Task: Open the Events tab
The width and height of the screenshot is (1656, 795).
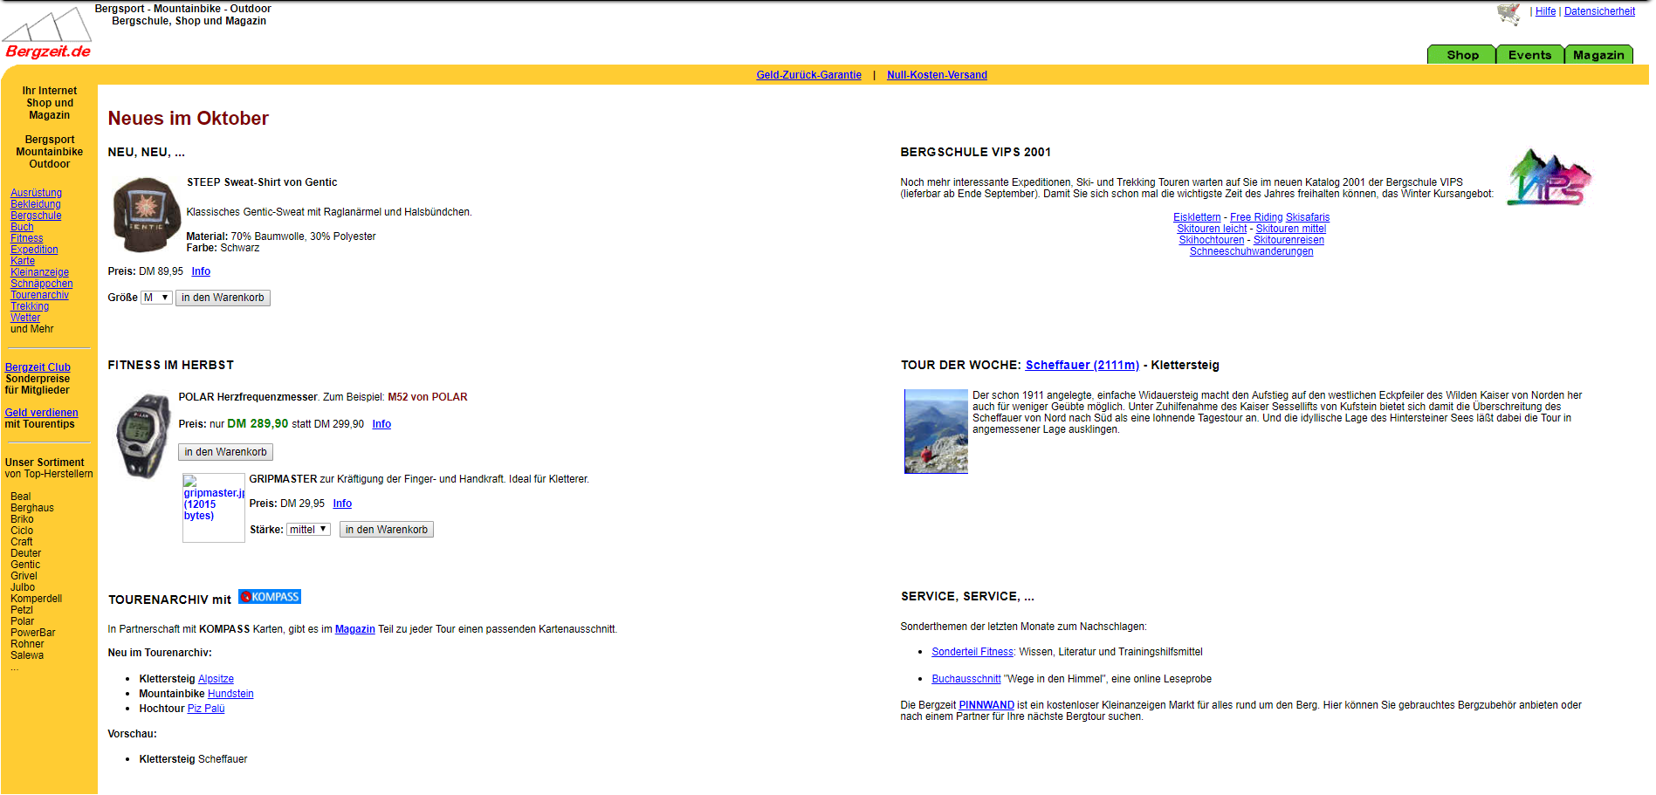Action: [x=1529, y=55]
